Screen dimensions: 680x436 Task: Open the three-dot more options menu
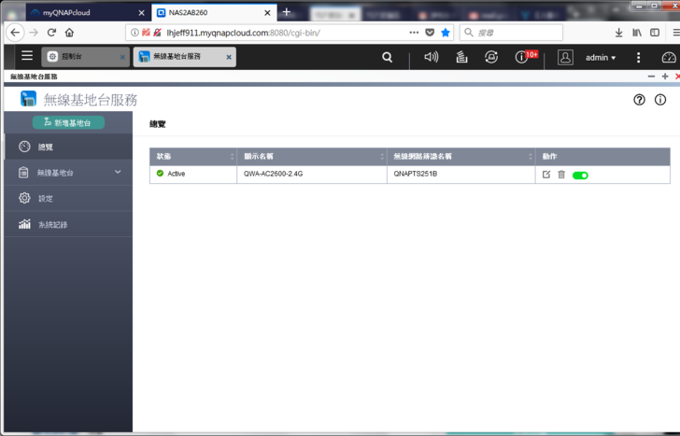click(x=638, y=57)
